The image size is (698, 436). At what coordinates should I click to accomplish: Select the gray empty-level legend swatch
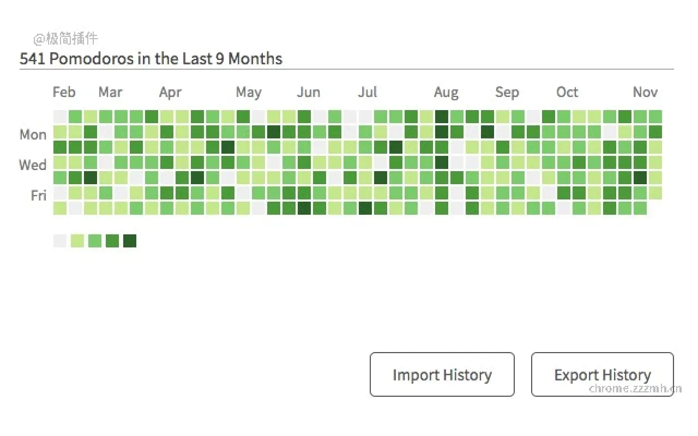60,241
